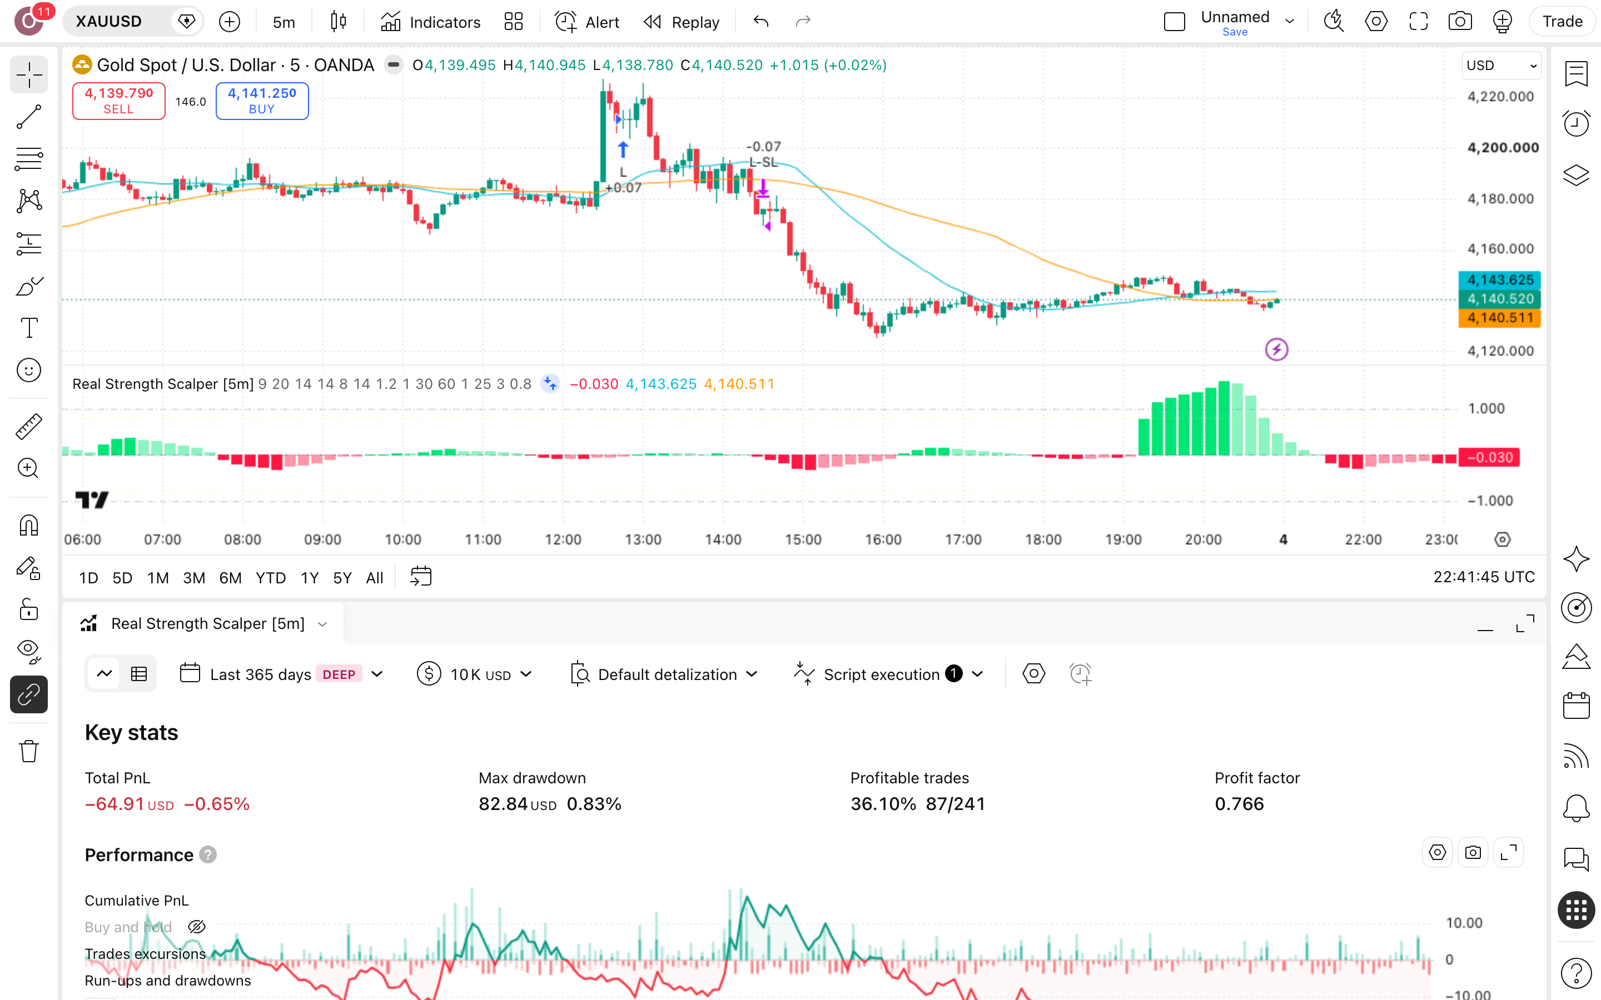
Task: Open the Fibonacci retracement tool
Action: [x=29, y=159]
